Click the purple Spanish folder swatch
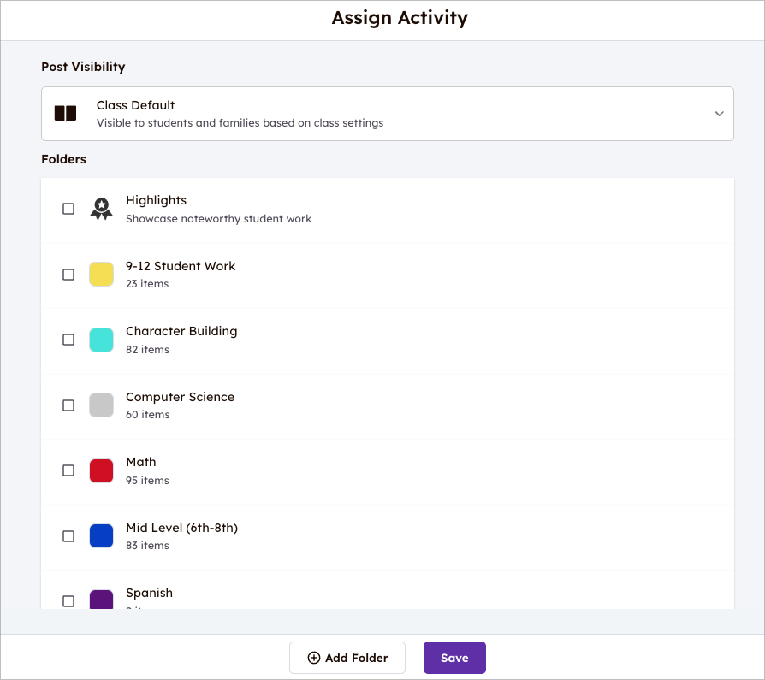This screenshot has height=680, width=765. [101, 599]
